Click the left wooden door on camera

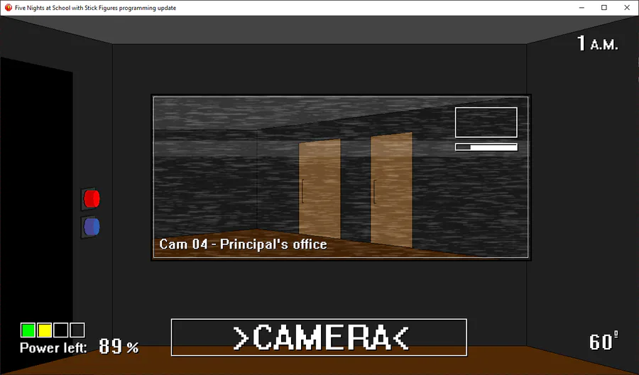click(320, 189)
